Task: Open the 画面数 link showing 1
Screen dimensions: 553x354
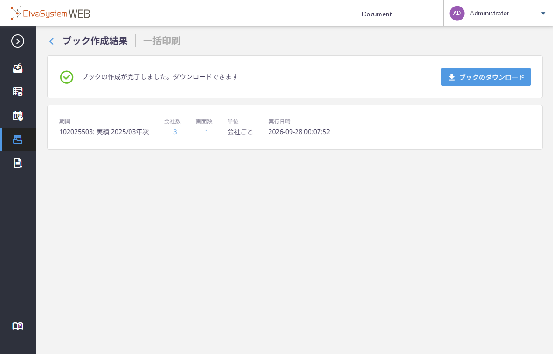Action: tap(207, 132)
